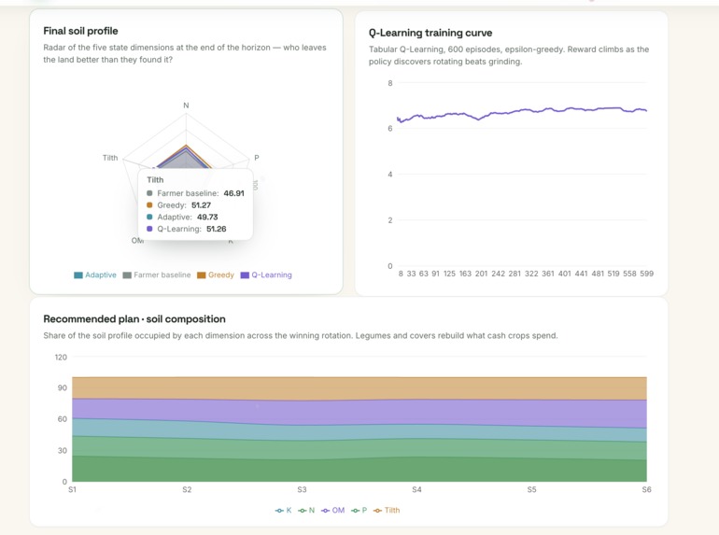This screenshot has height=535, width=719.
Task: Click episode 401 on training x-axis
Action: pyautogui.click(x=565, y=274)
